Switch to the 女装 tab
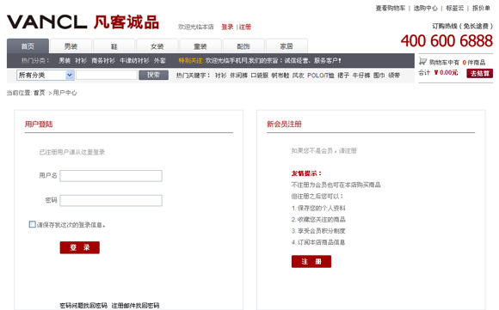The width and height of the screenshot is (499, 310). (157, 46)
